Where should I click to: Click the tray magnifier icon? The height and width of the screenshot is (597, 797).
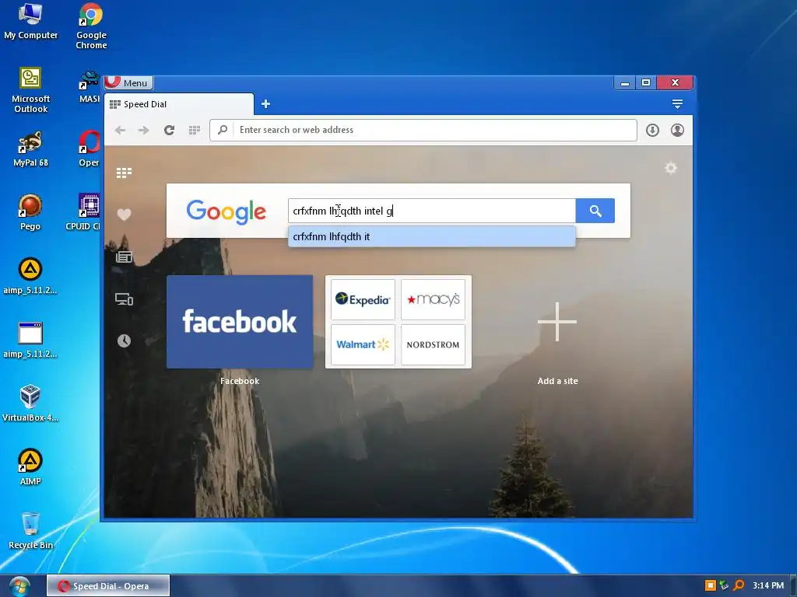739,586
